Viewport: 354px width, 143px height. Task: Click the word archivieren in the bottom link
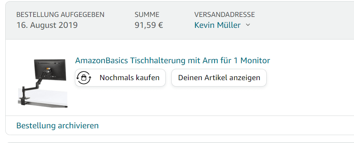[x=78, y=125]
